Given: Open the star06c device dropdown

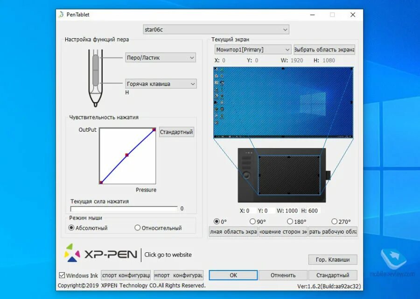Looking at the screenshot, I should click(x=216, y=29).
